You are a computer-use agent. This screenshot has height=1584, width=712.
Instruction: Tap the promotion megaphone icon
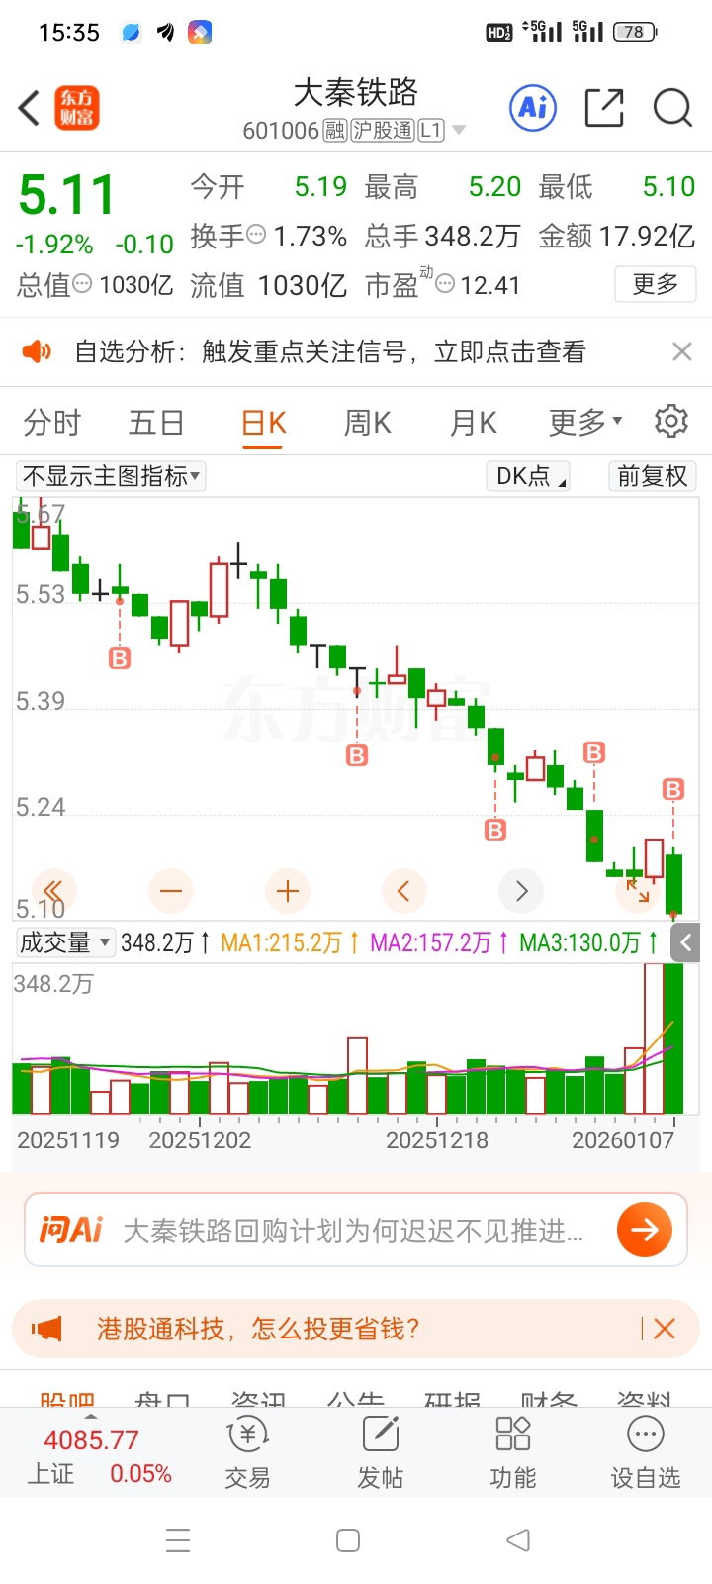point(46,1329)
